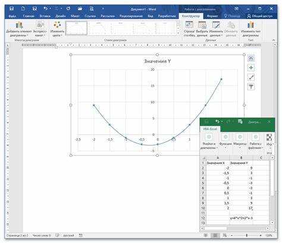Screen dimensions: 282x243
Task: Open Chart Elements with the plus button
Action: pyautogui.click(x=251, y=68)
